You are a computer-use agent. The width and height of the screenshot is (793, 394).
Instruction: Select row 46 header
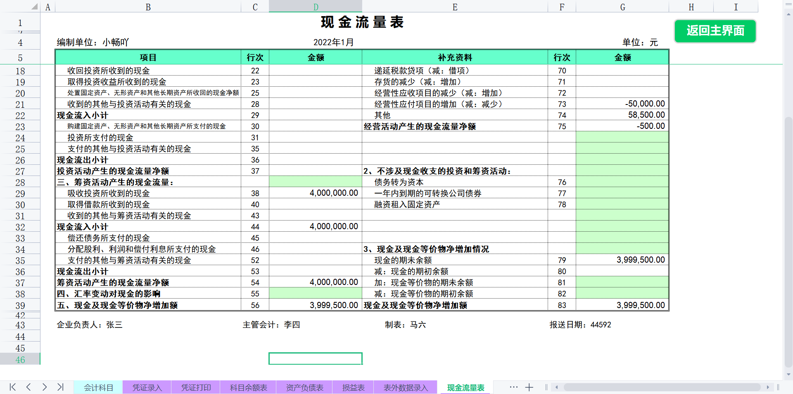click(20, 359)
